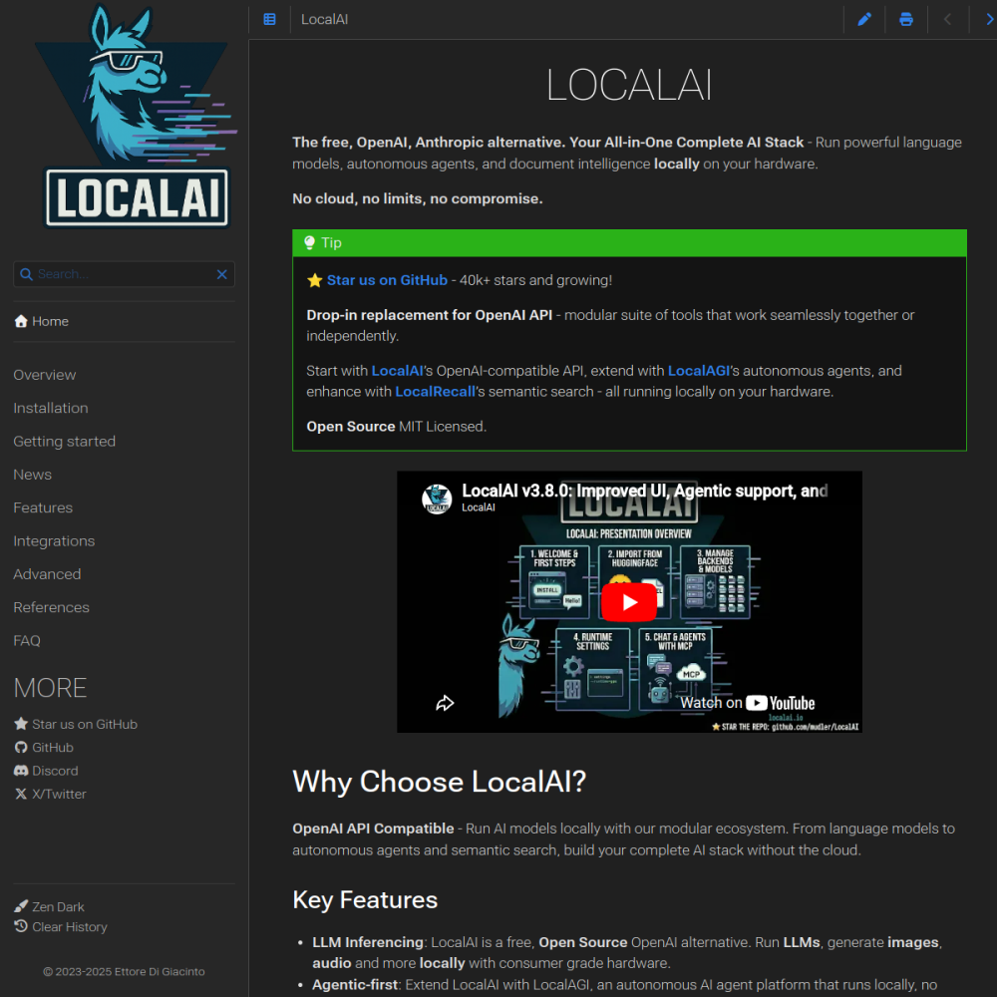Click the print page icon

[906, 20]
